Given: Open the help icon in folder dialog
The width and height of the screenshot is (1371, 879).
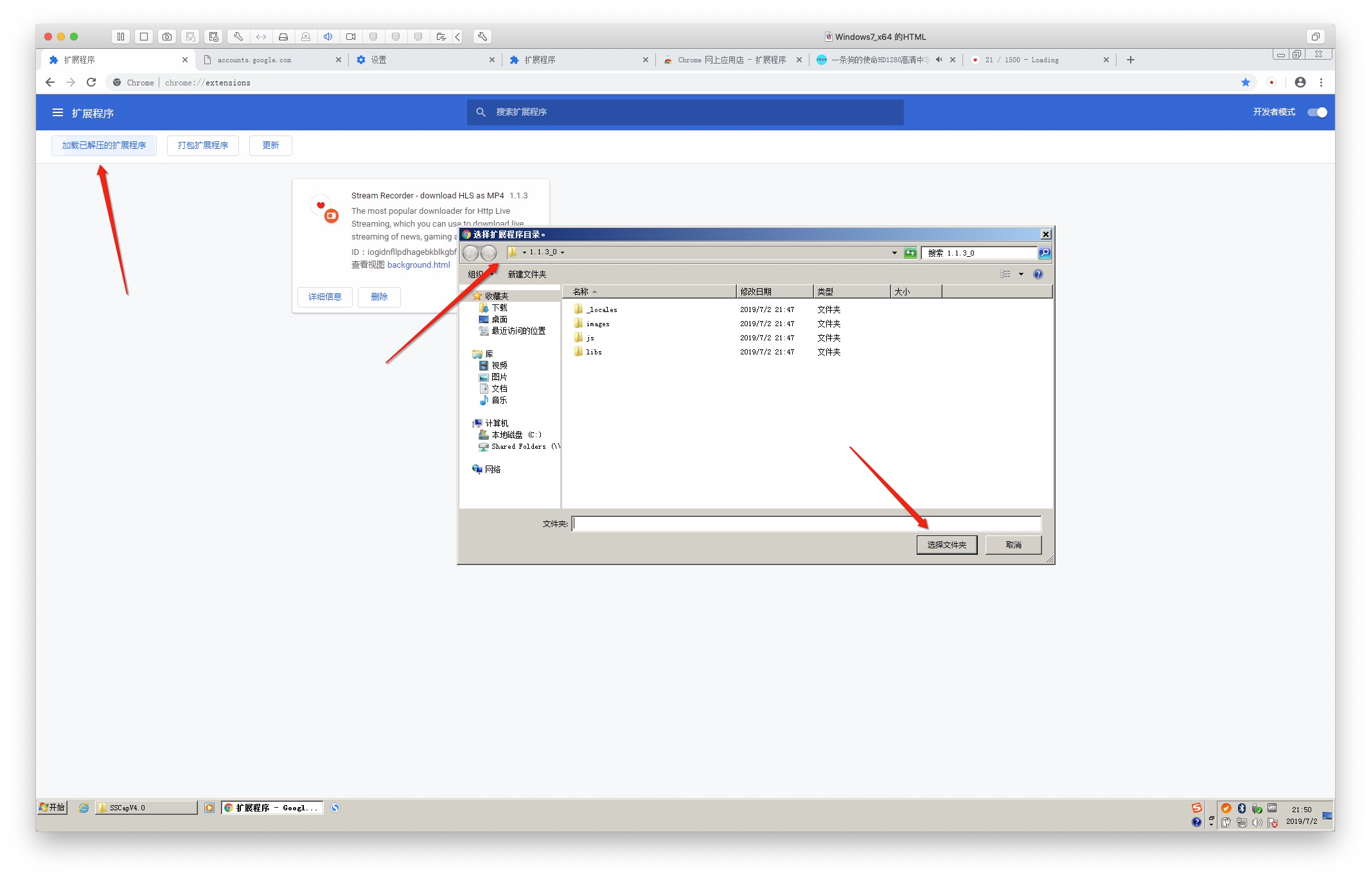Looking at the screenshot, I should click(1038, 274).
